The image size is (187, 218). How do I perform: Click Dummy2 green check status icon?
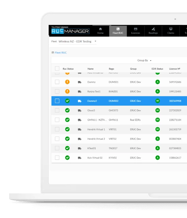pyautogui.click(x=67, y=101)
